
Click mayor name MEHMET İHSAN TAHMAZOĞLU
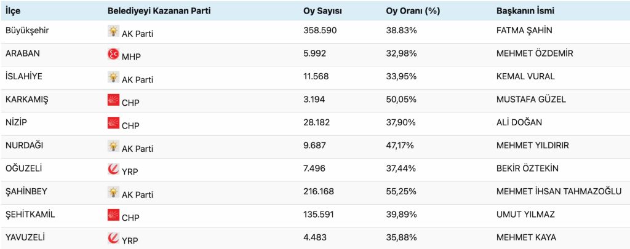click(559, 191)
